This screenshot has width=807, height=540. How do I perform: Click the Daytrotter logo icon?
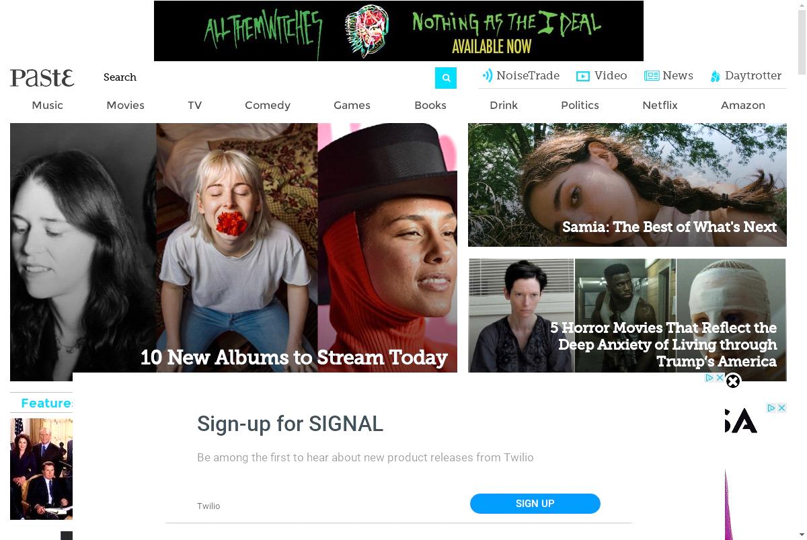pyautogui.click(x=716, y=77)
